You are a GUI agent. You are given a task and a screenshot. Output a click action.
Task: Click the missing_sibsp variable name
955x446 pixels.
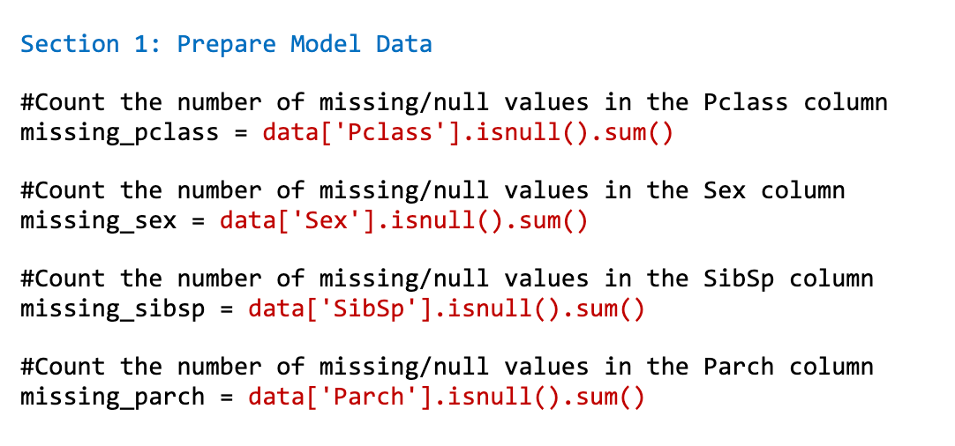pyautogui.click(x=112, y=309)
